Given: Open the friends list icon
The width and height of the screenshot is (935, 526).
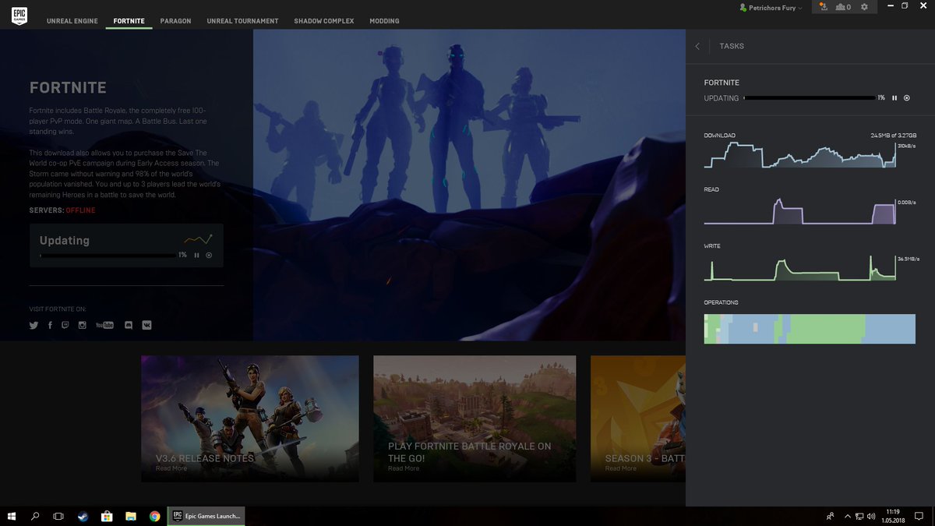Looking at the screenshot, I should (x=843, y=7).
